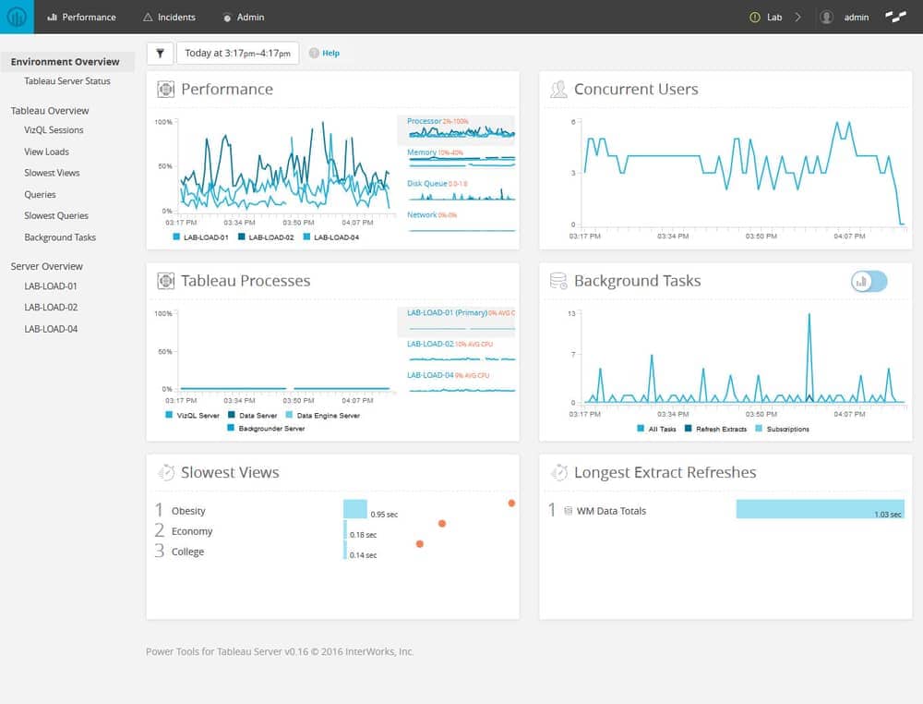Select LAB-LOAD-01 (Primary) process sparkline
This screenshot has height=704, width=923.
pyautogui.click(x=457, y=322)
